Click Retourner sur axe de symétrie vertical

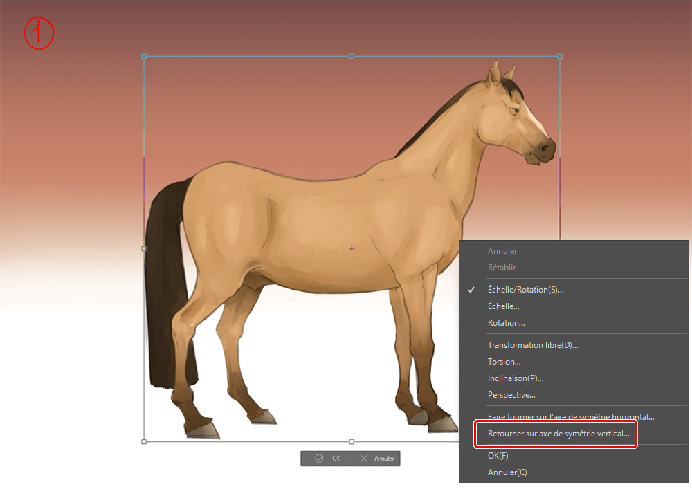coord(558,434)
